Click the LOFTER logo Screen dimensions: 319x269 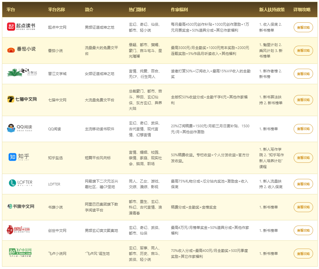point(21,183)
